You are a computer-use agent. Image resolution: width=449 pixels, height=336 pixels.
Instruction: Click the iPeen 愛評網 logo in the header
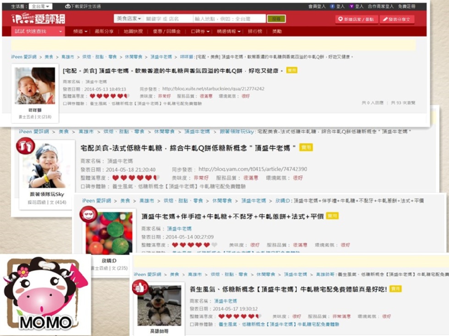(38, 19)
